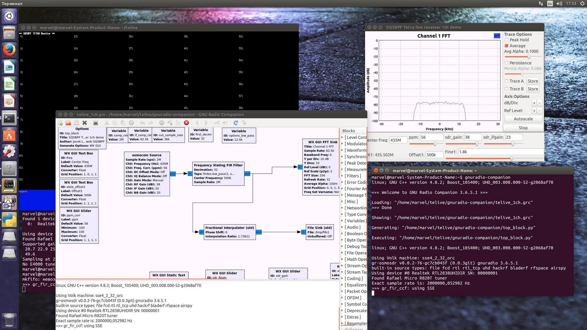This screenshot has height=330, width=587.
Task: Click the Fine1 slider
Action: coord(494,158)
